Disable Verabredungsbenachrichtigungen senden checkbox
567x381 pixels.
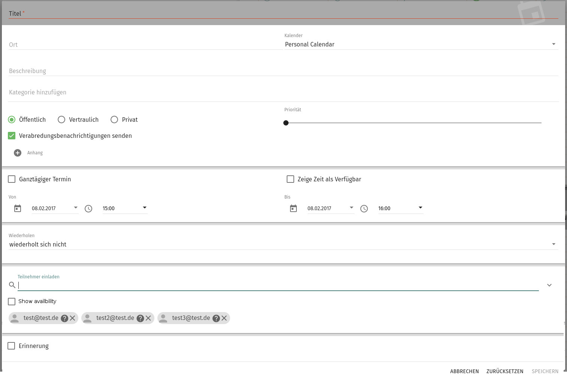[12, 136]
